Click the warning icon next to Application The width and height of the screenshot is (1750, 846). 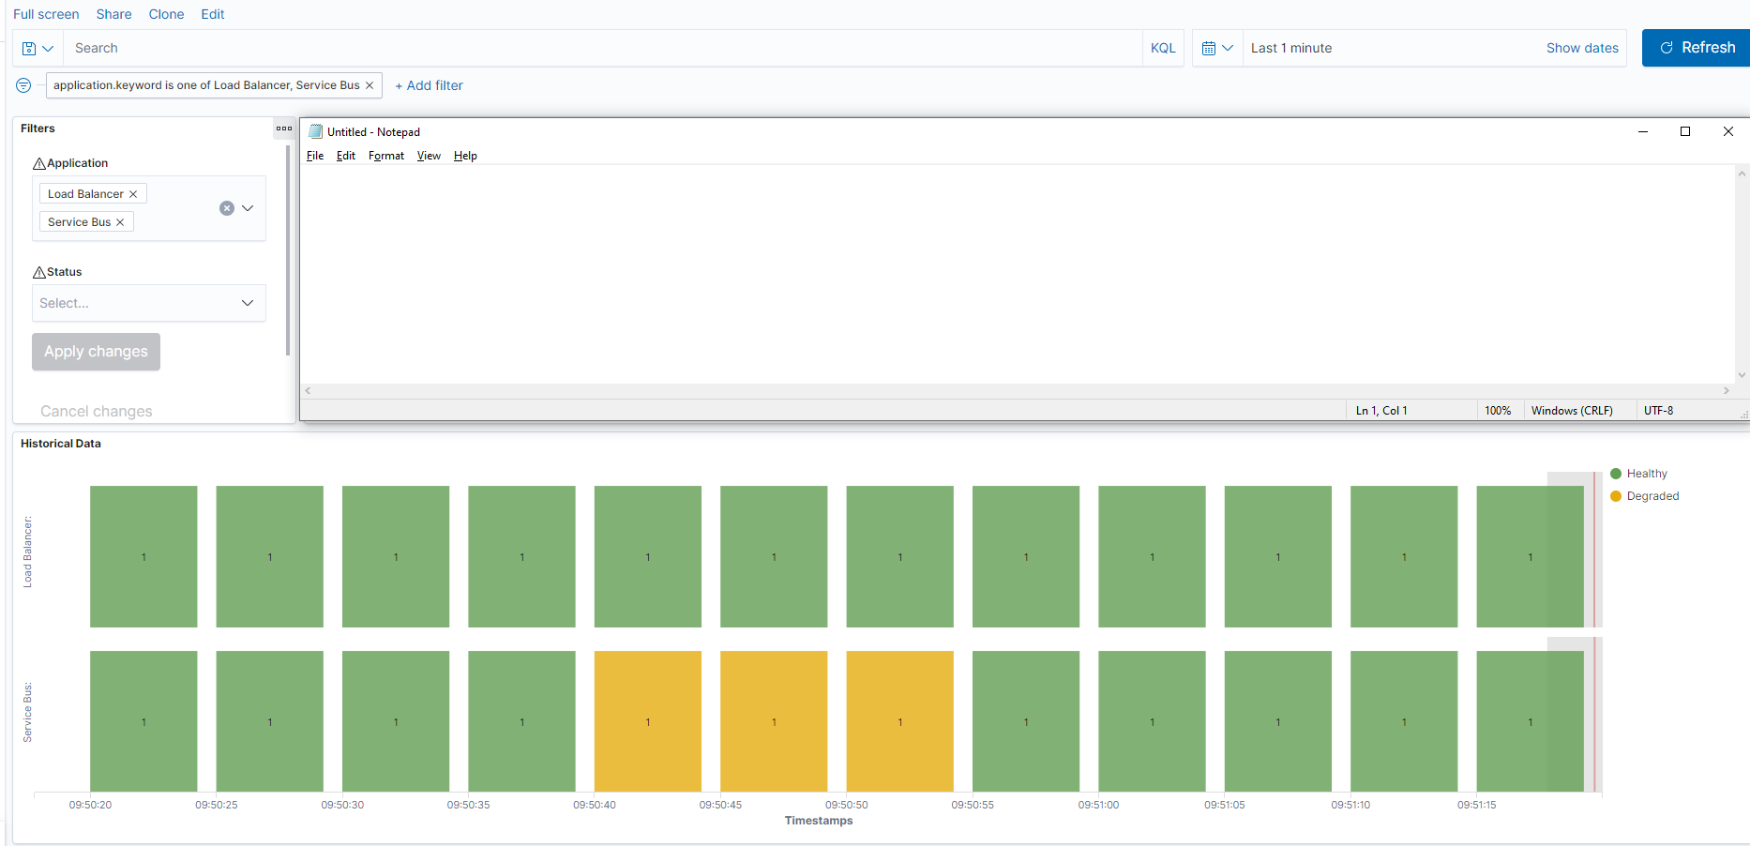pyautogui.click(x=38, y=162)
